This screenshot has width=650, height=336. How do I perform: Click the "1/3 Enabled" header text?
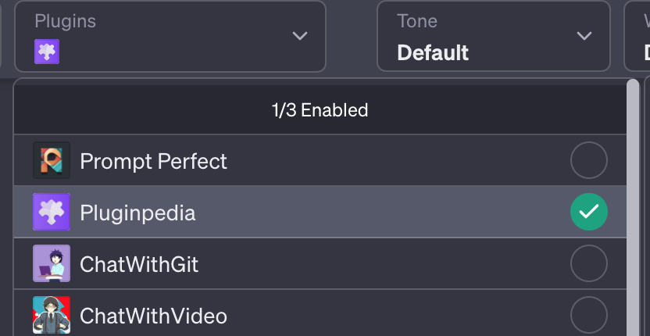[320, 110]
